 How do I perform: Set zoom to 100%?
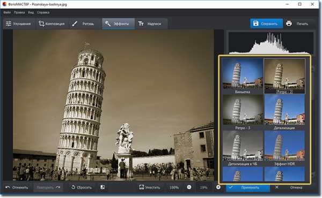[x=174, y=187]
